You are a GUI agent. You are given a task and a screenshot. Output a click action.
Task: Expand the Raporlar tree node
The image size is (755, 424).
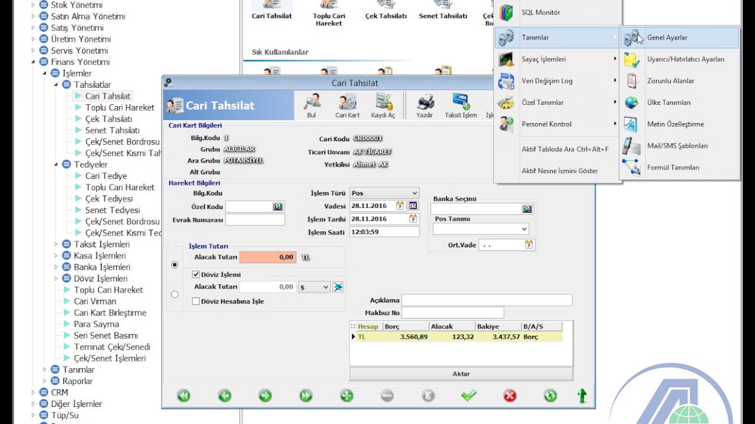pos(45,381)
